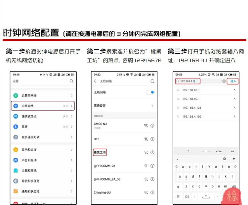This screenshot has width=248, height=205.
Task: Fill address with 192.168.40.1 arrow
Action: coord(234,99)
